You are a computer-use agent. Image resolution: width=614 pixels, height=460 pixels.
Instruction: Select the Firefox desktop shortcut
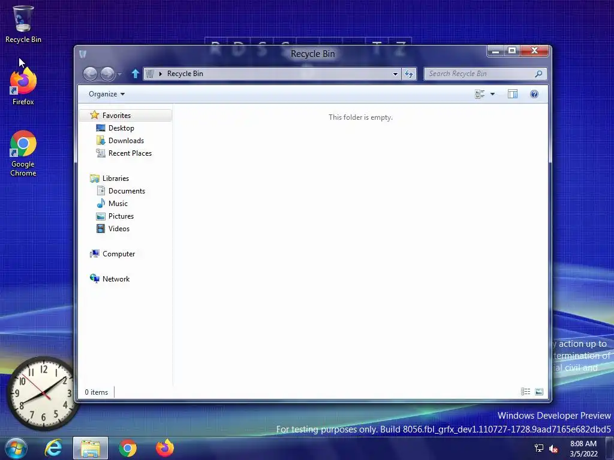point(23,87)
